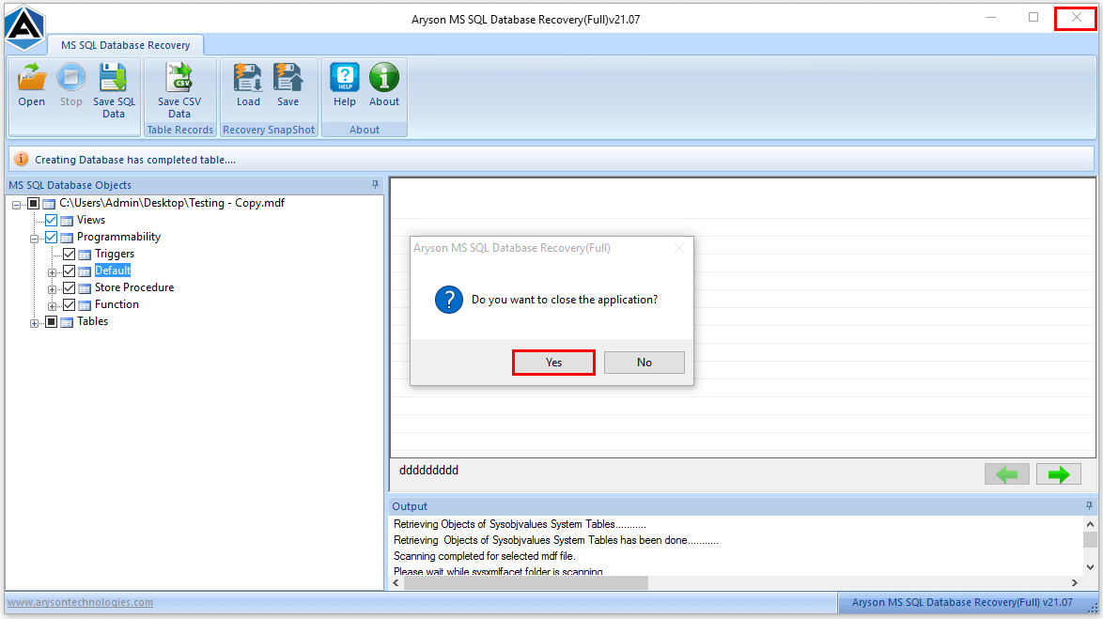The height and width of the screenshot is (619, 1103).
Task: Select the MS SQL Database Recovery tab
Action: tap(125, 45)
